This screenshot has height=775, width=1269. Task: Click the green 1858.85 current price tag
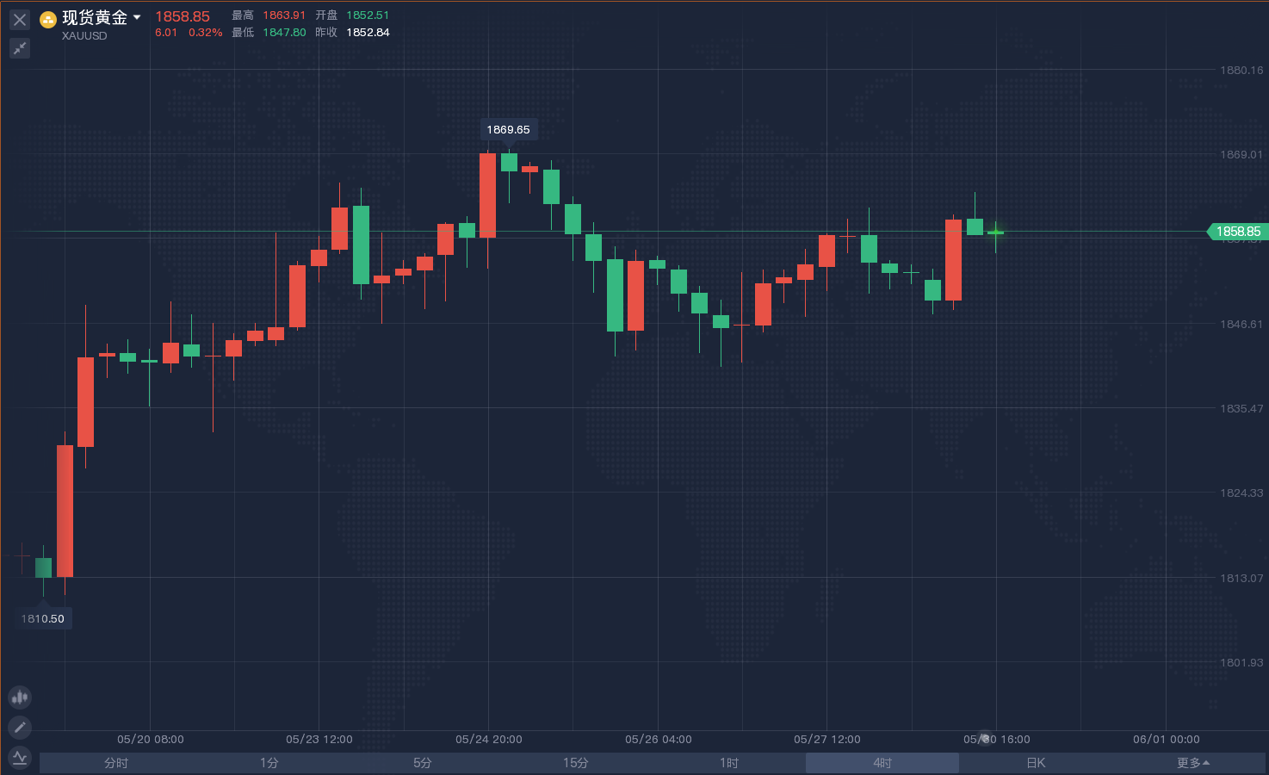(1238, 232)
